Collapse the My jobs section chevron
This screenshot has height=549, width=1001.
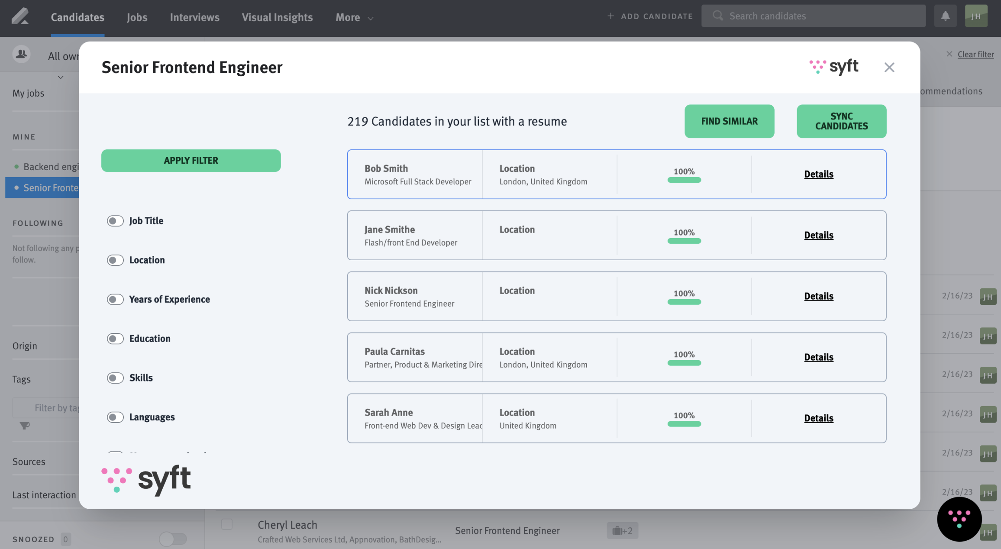point(60,77)
